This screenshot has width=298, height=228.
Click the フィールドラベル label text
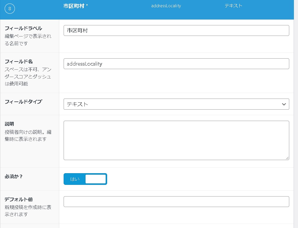pyautogui.click(x=23, y=28)
